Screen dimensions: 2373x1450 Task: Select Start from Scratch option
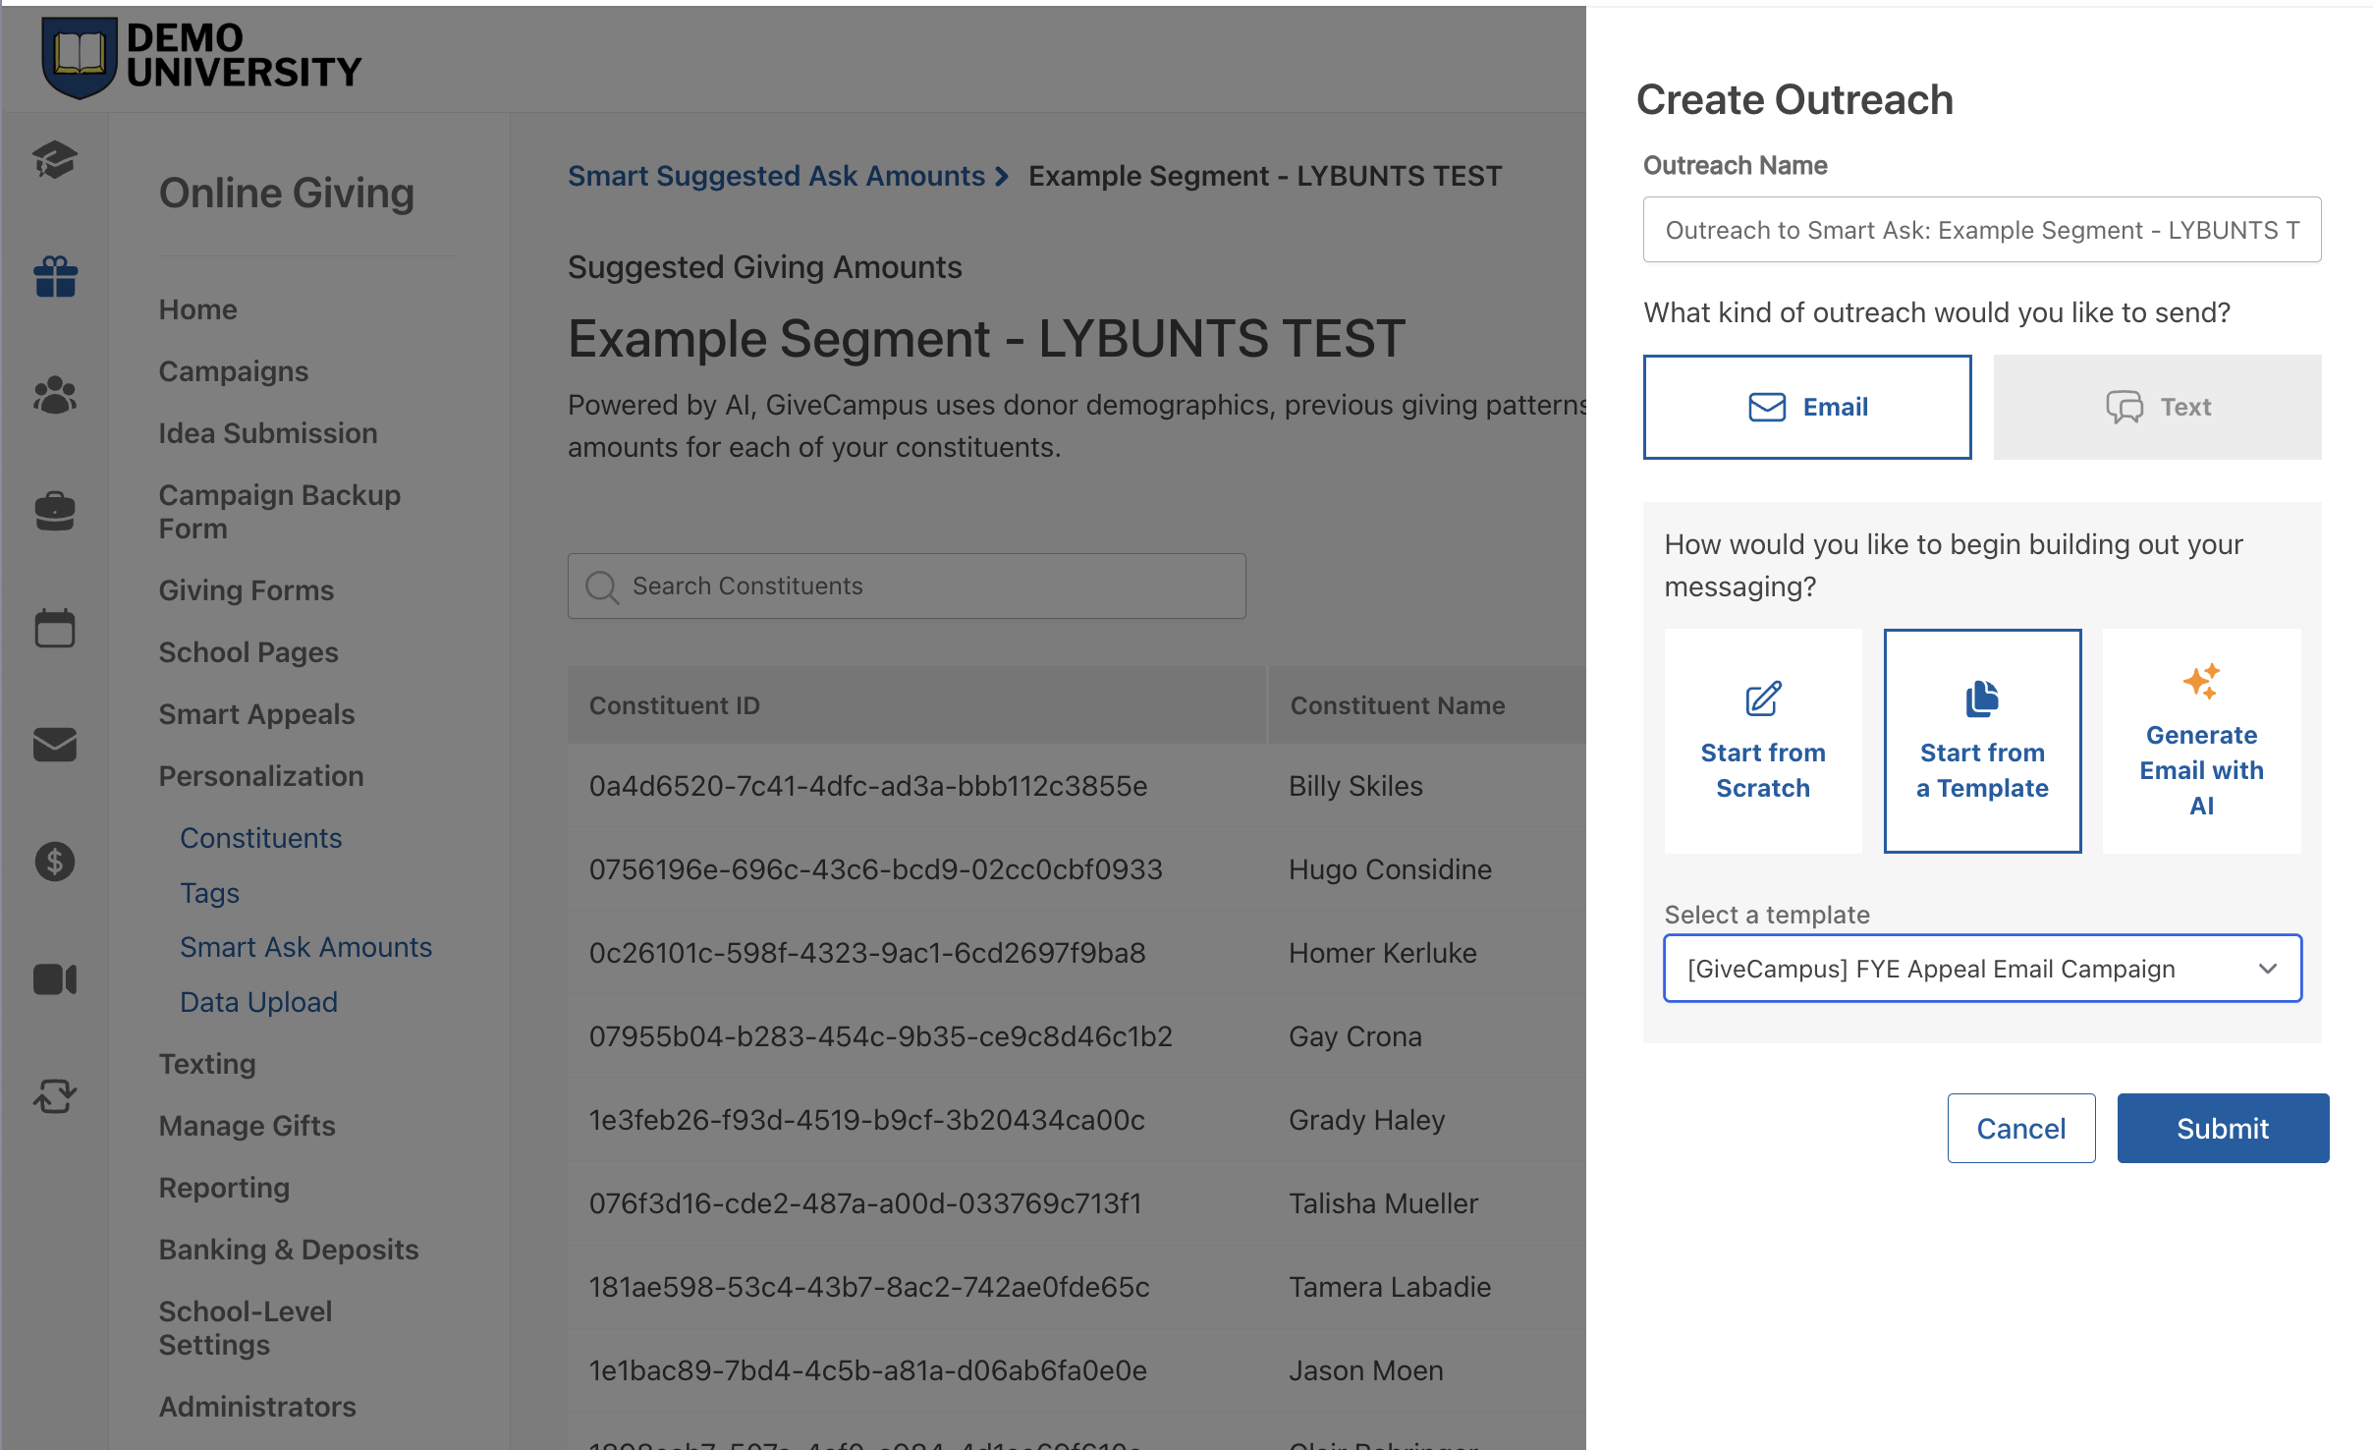(1763, 741)
